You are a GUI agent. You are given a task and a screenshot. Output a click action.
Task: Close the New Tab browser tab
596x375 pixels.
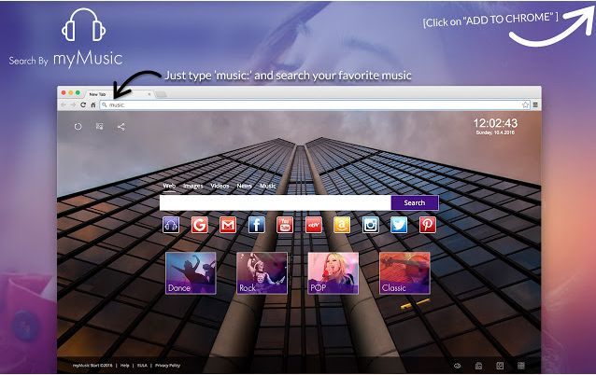(x=149, y=94)
